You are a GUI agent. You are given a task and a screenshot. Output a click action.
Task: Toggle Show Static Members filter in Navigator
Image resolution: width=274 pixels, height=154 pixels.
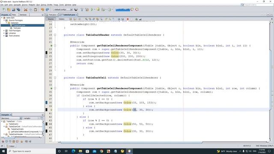coord(10,142)
